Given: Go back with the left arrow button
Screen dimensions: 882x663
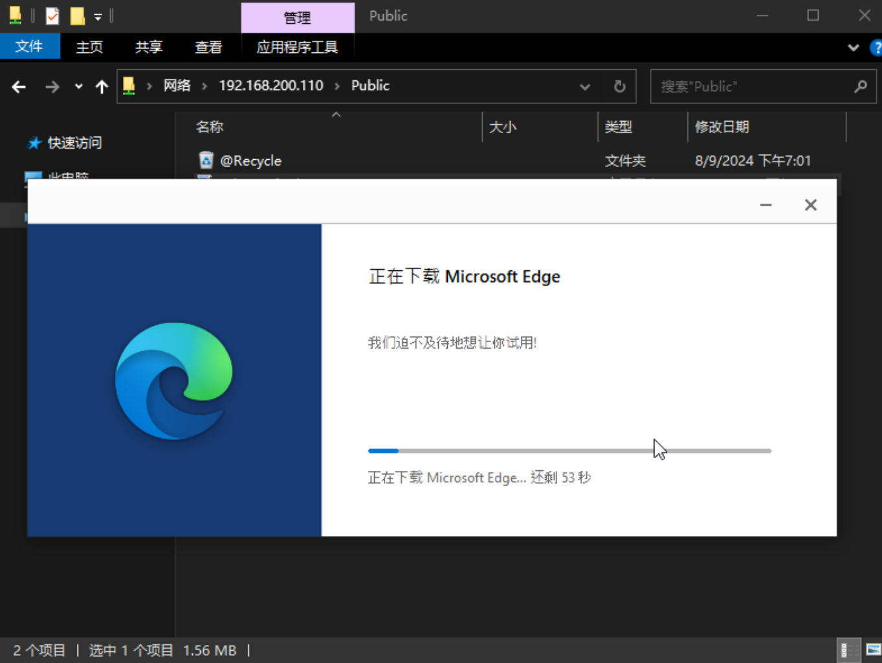Looking at the screenshot, I should coord(19,87).
